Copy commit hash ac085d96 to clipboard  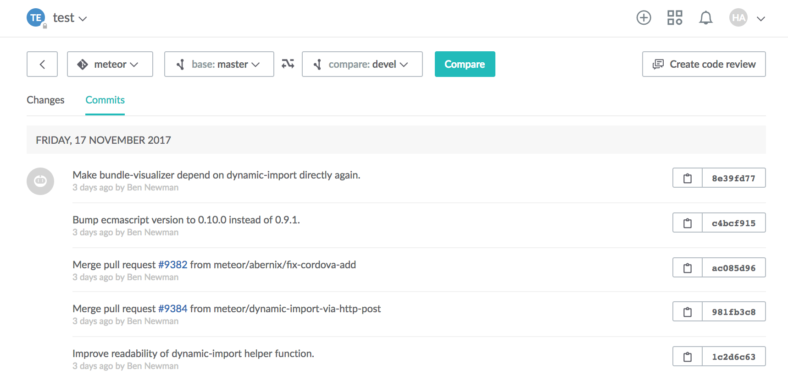click(x=687, y=268)
